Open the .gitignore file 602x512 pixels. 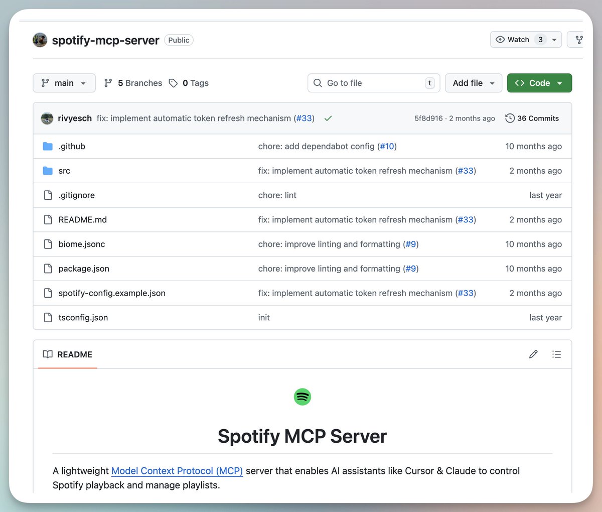point(76,195)
